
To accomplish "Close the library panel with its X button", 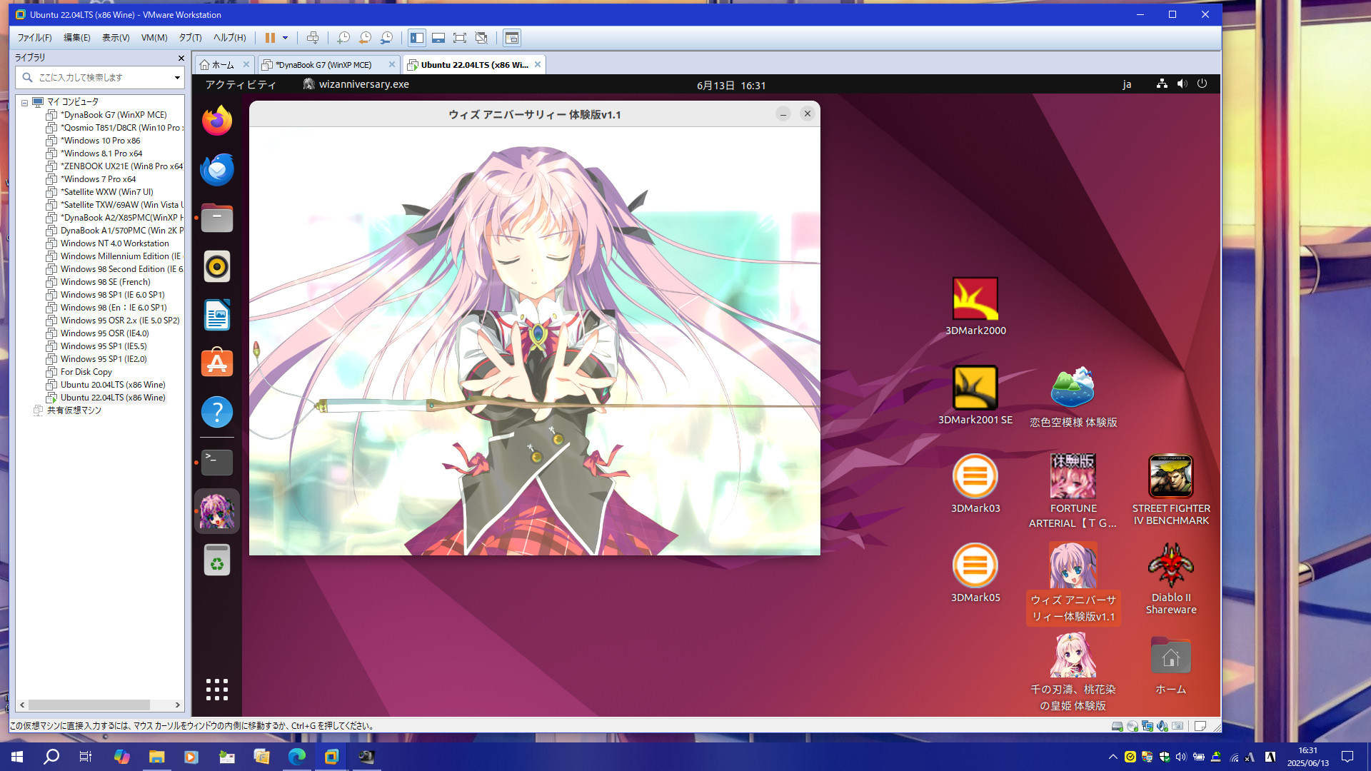I will point(181,58).
